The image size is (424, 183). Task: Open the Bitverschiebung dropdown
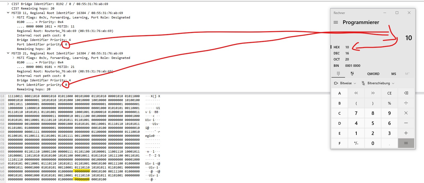tap(378, 83)
